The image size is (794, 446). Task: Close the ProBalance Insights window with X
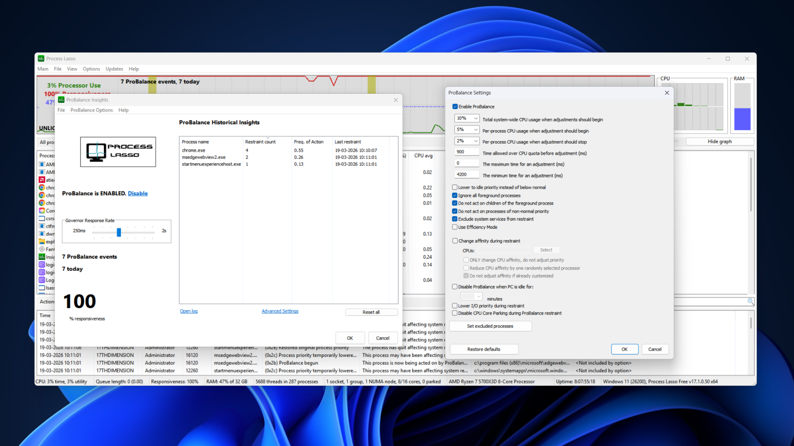396,100
